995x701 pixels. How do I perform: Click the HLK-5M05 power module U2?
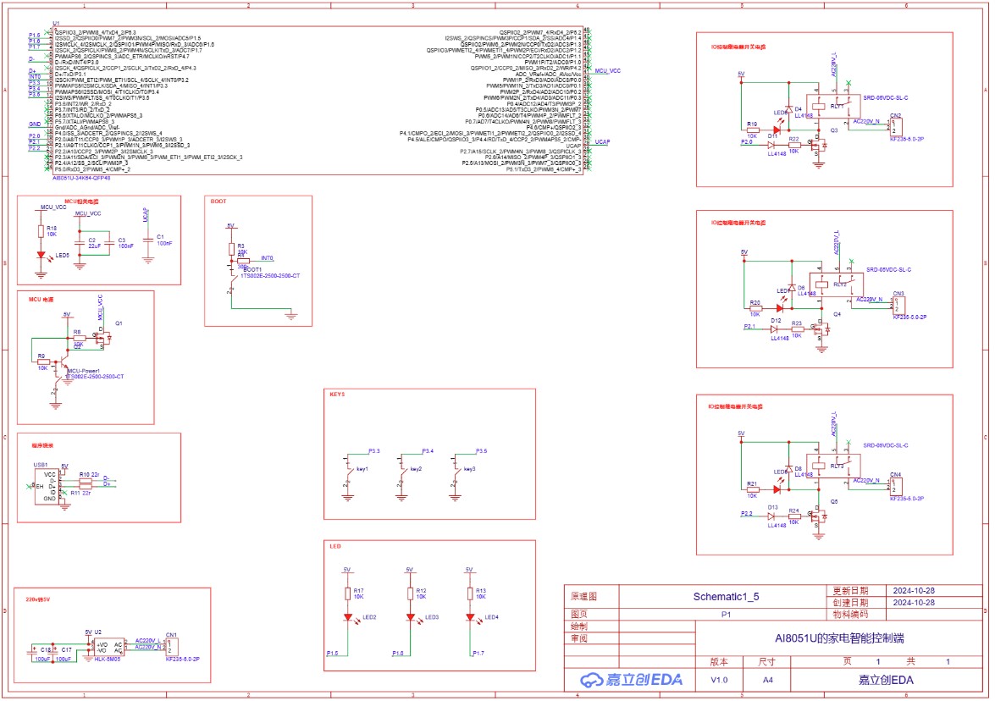click(108, 648)
